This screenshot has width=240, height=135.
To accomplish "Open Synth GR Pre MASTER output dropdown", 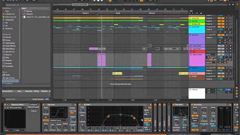I will [x=211, y=27].
